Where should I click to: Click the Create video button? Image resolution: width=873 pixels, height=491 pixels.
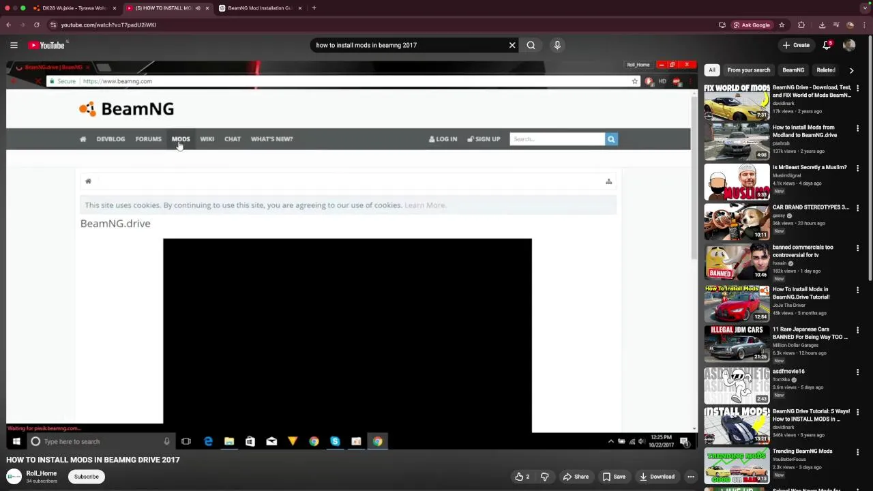coord(796,45)
